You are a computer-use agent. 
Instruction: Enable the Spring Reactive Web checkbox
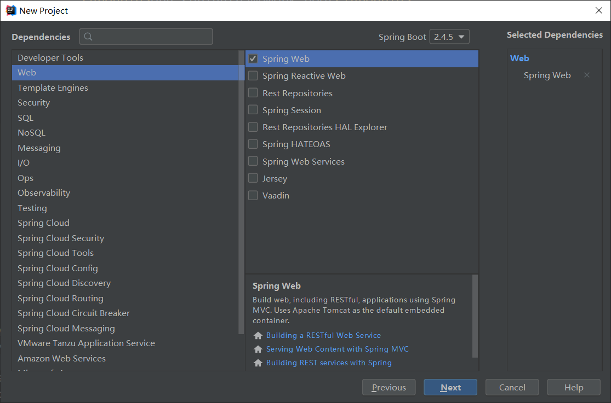(253, 75)
